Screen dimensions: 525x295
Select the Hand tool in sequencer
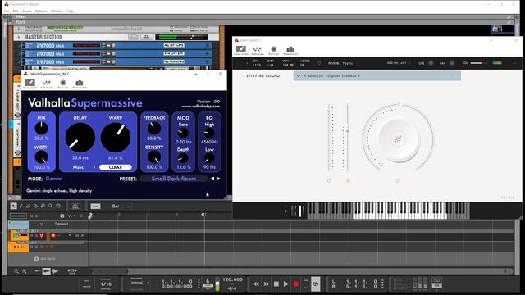coord(58,206)
